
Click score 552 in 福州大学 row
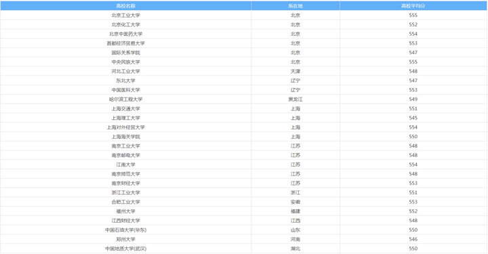coord(413,211)
